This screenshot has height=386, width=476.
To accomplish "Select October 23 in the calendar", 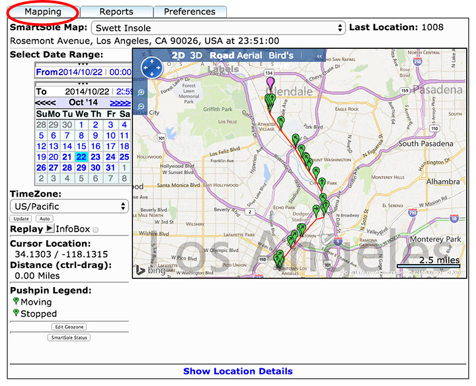I will [x=95, y=157].
